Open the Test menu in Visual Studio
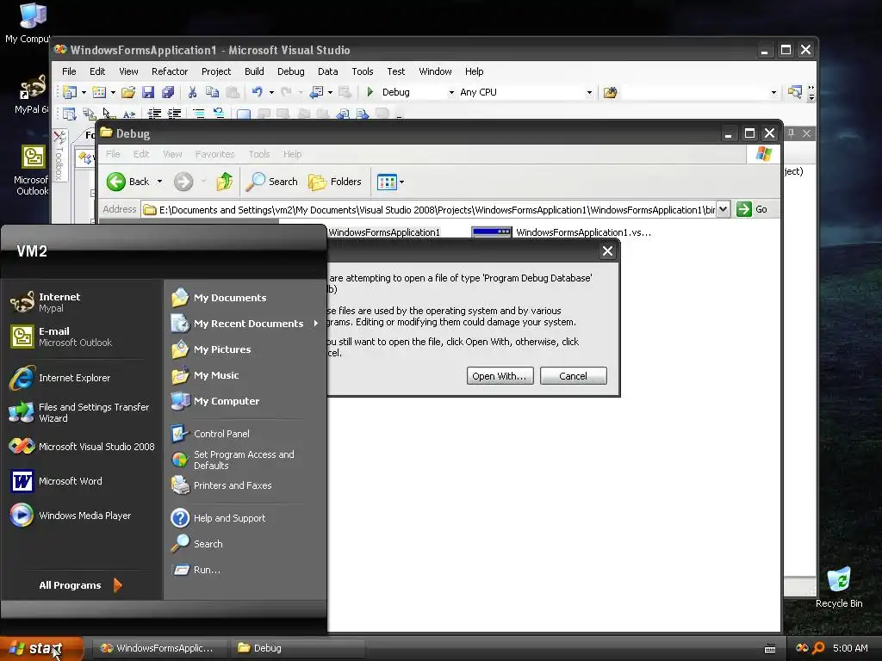This screenshot has width=882, height=661. click(x=396, y=71)
